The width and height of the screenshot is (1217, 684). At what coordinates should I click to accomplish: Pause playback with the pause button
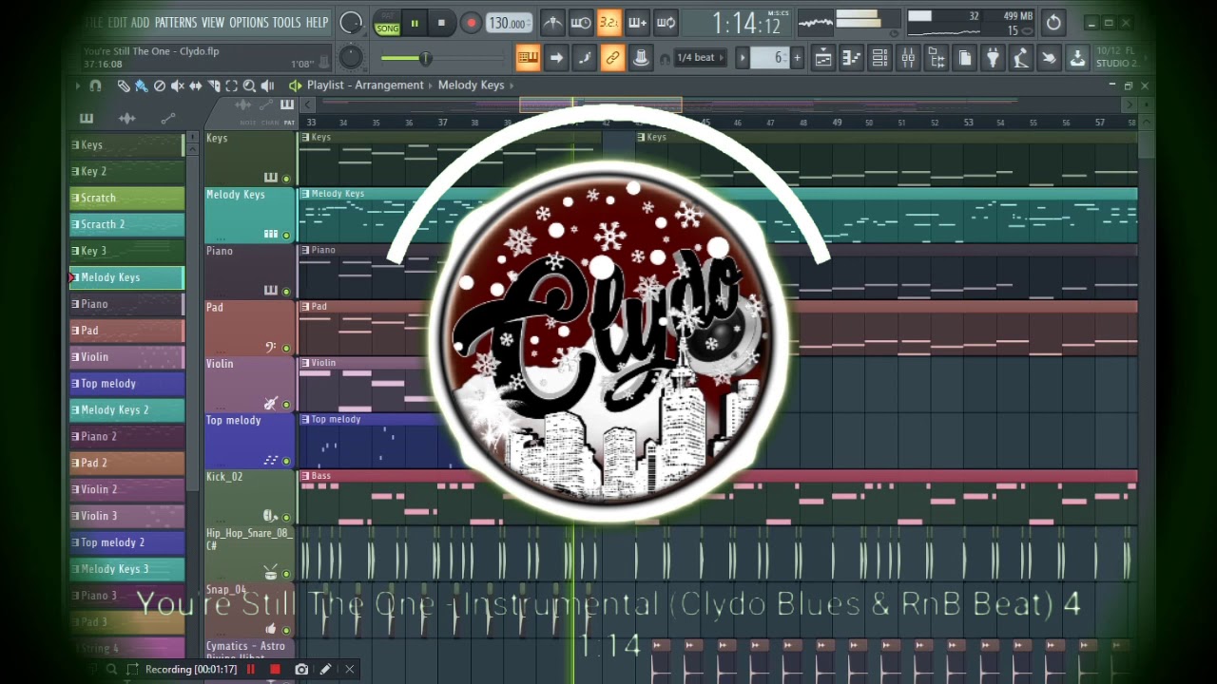415,23
